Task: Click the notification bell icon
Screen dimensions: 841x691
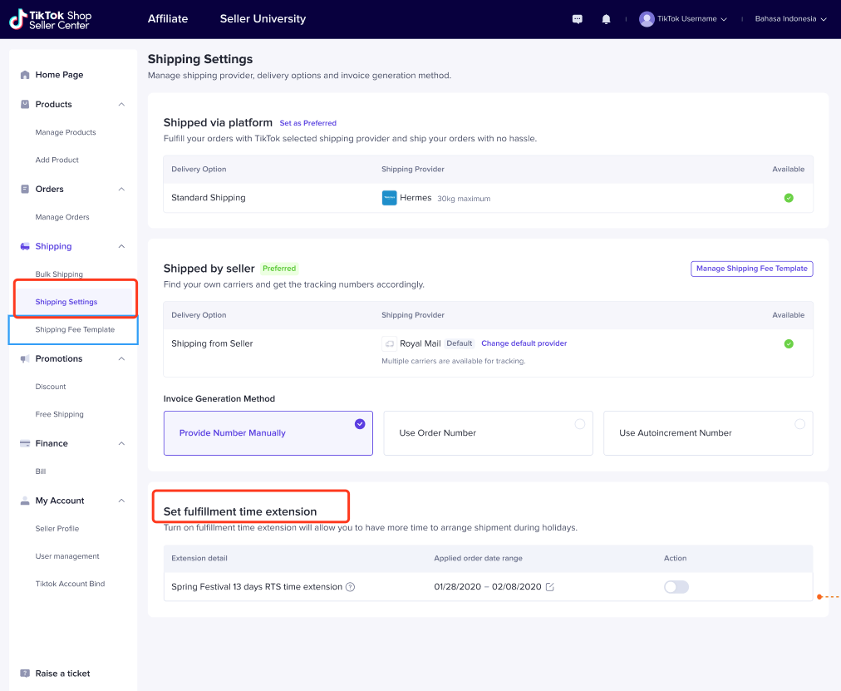Action: (607, 19)
